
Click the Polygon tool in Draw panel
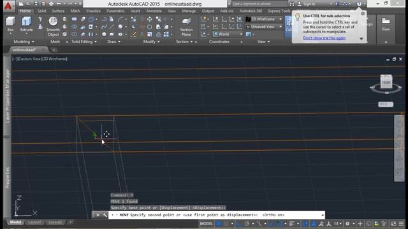tap(104, 34)
